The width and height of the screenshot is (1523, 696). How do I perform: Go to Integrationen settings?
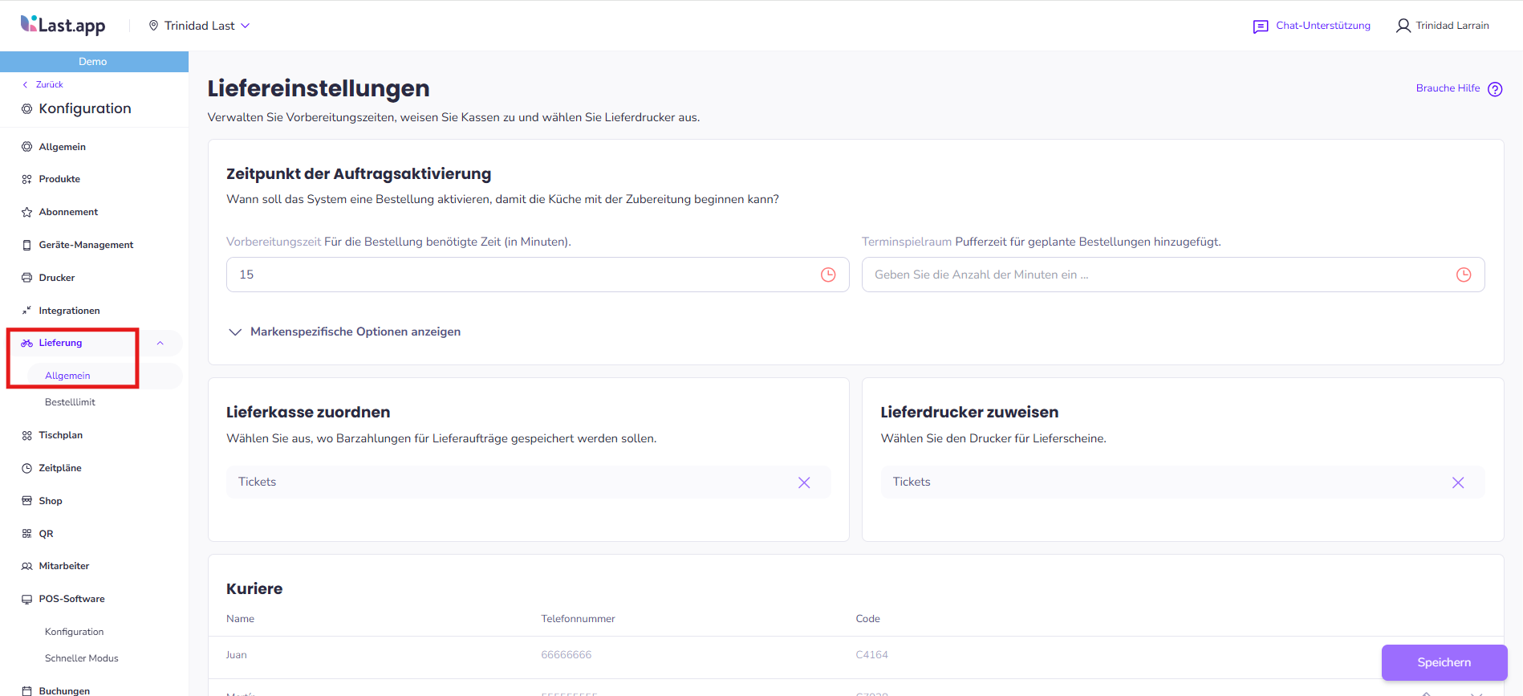[69, 311]
